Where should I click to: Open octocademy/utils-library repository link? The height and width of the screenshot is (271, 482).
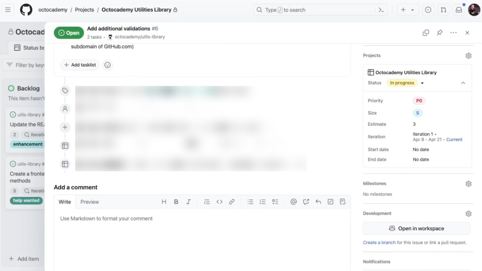[140, 37]
